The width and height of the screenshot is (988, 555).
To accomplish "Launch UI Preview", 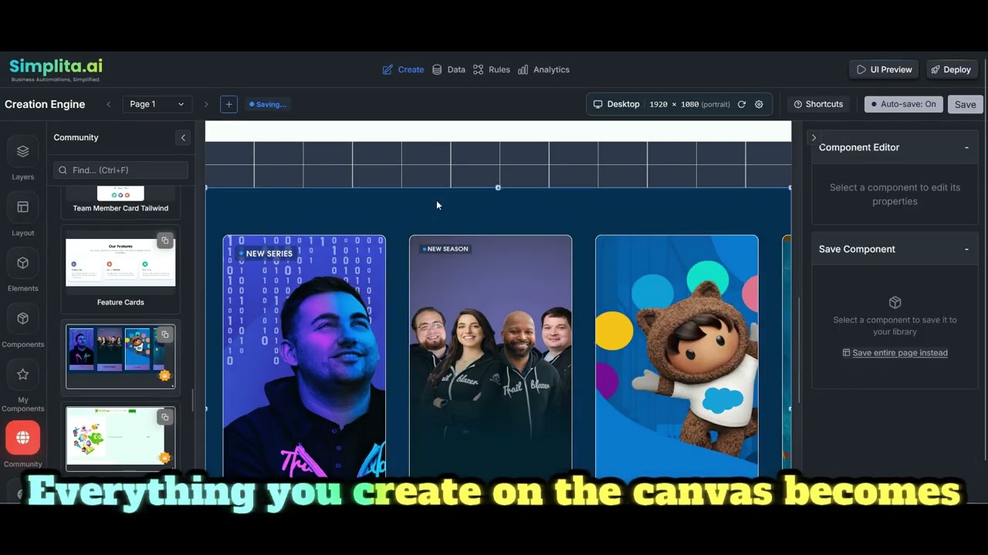I will pyautogui.click(x=884, y=69).
